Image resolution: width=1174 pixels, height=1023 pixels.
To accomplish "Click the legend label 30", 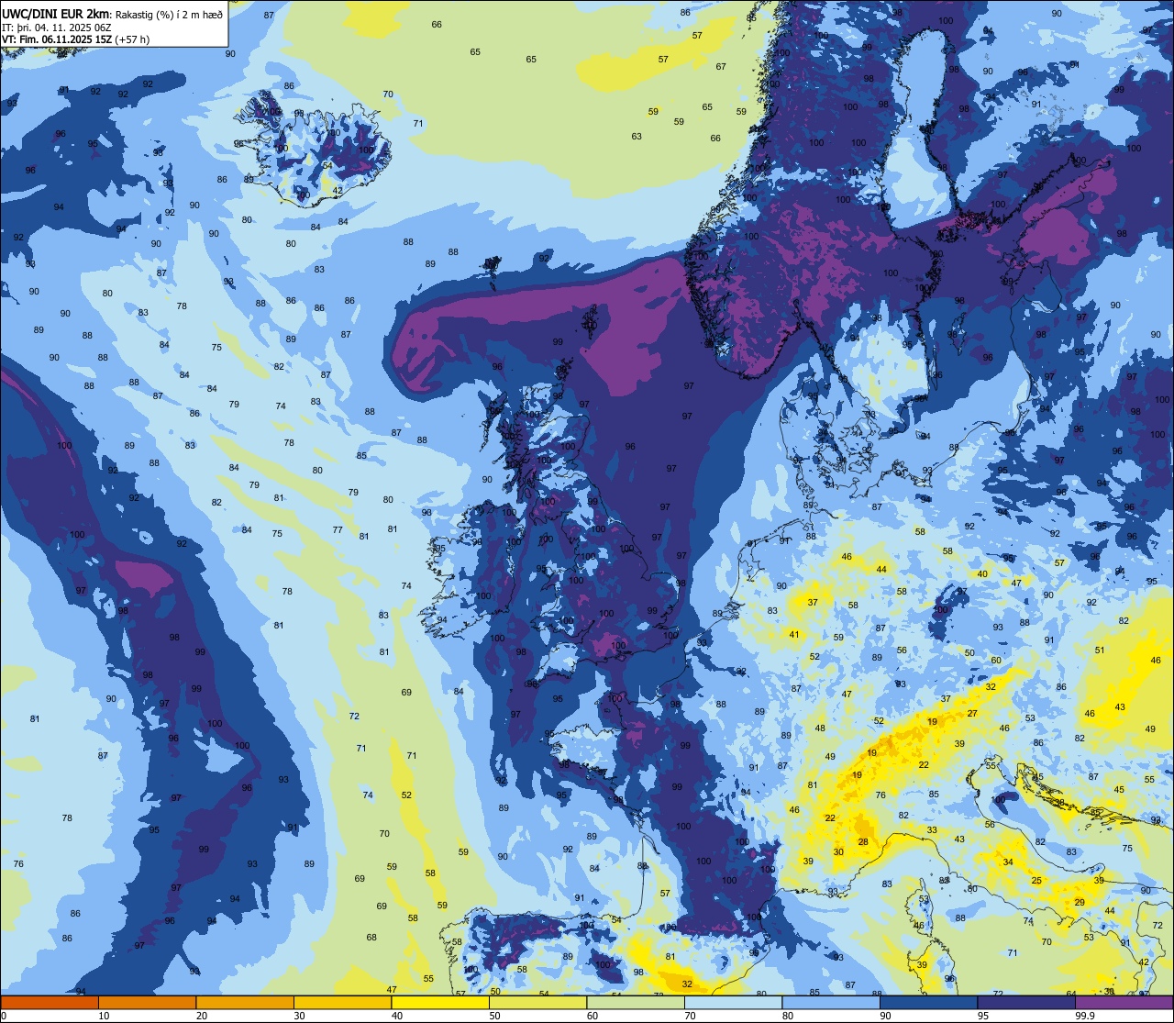I will [x=299, y=1016].
